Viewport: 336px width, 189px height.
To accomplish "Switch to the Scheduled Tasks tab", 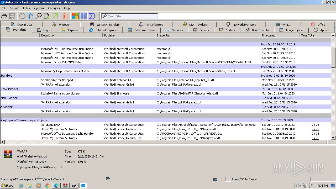I will [x=141, y=30].
